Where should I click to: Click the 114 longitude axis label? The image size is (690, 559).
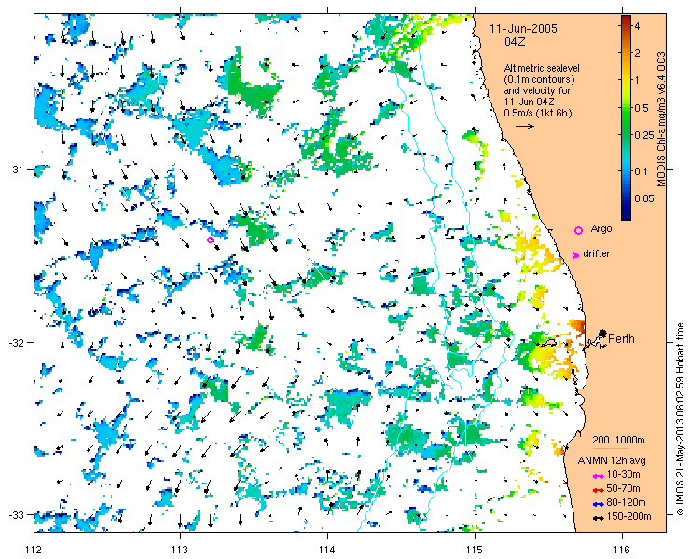327,550
